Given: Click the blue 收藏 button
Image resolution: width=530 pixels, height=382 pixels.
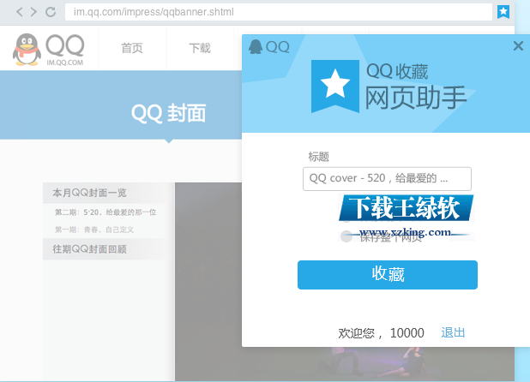Looking at the screenshot, I should coord(388,275).
